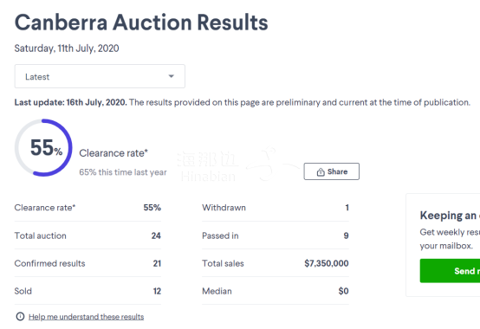This screenshot has height=329, width=480.
Task: Click the Median $0 row
Action: [x=276, y=291]
